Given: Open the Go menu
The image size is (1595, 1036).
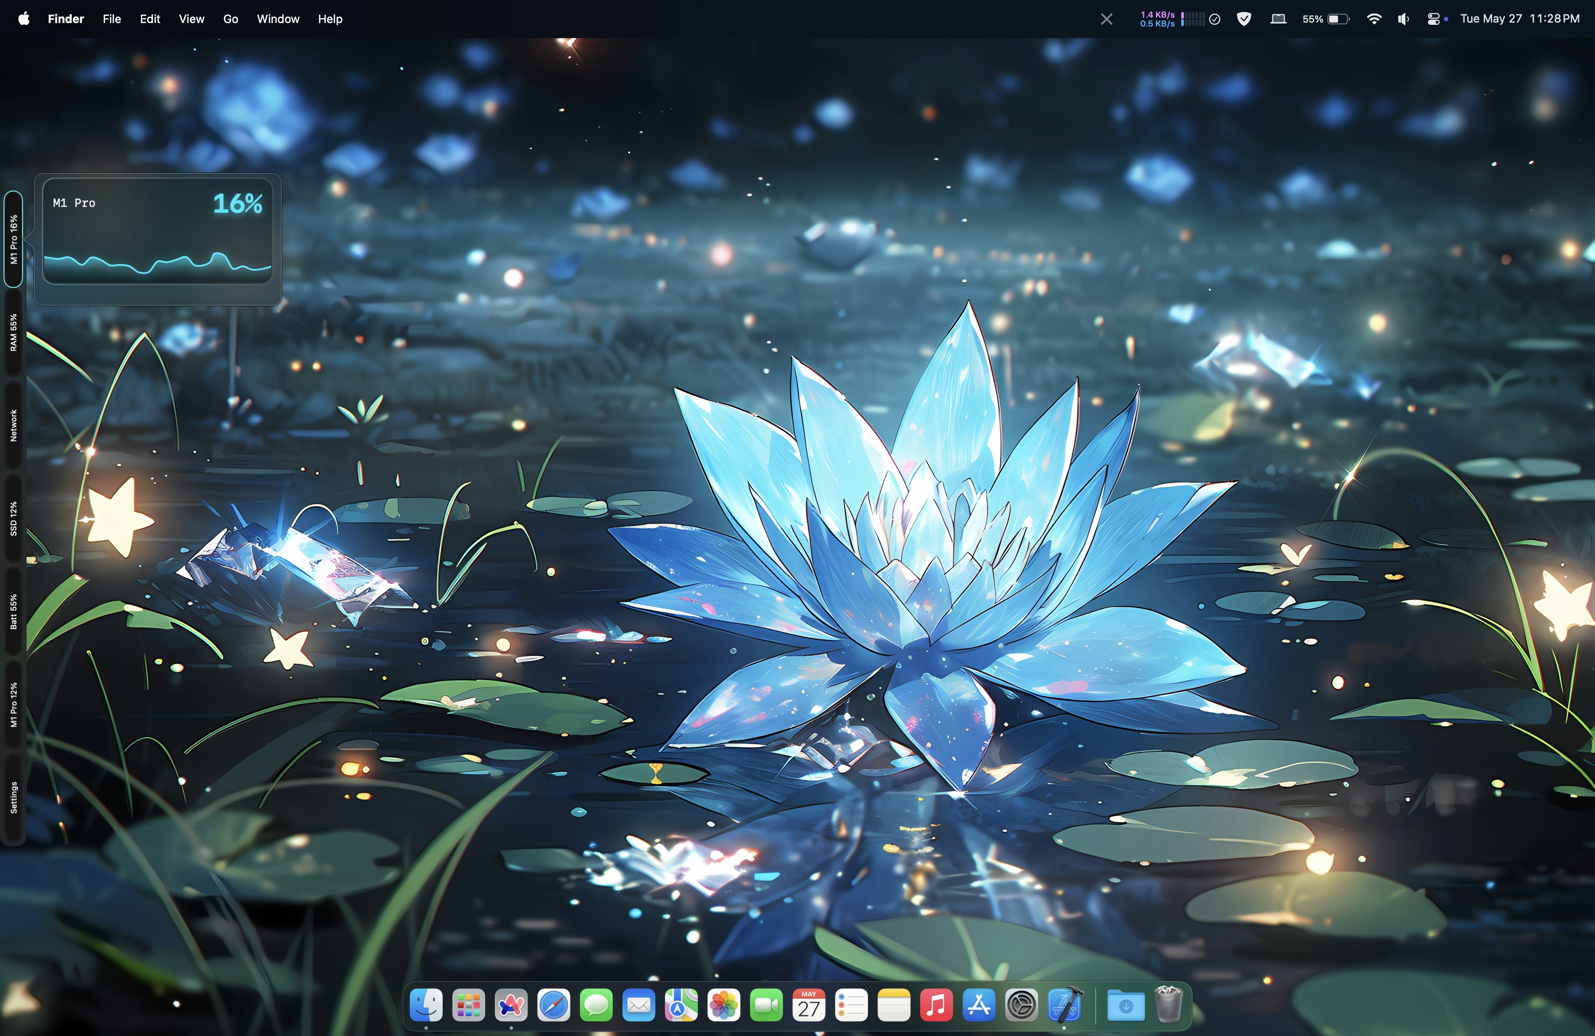Looking at the screenshot, I should click(230, 19).
